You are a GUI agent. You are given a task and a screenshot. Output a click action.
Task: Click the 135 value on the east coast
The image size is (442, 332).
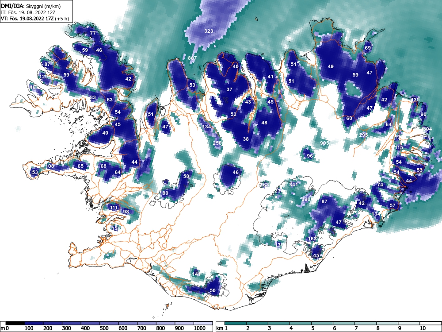click(415, 100)
